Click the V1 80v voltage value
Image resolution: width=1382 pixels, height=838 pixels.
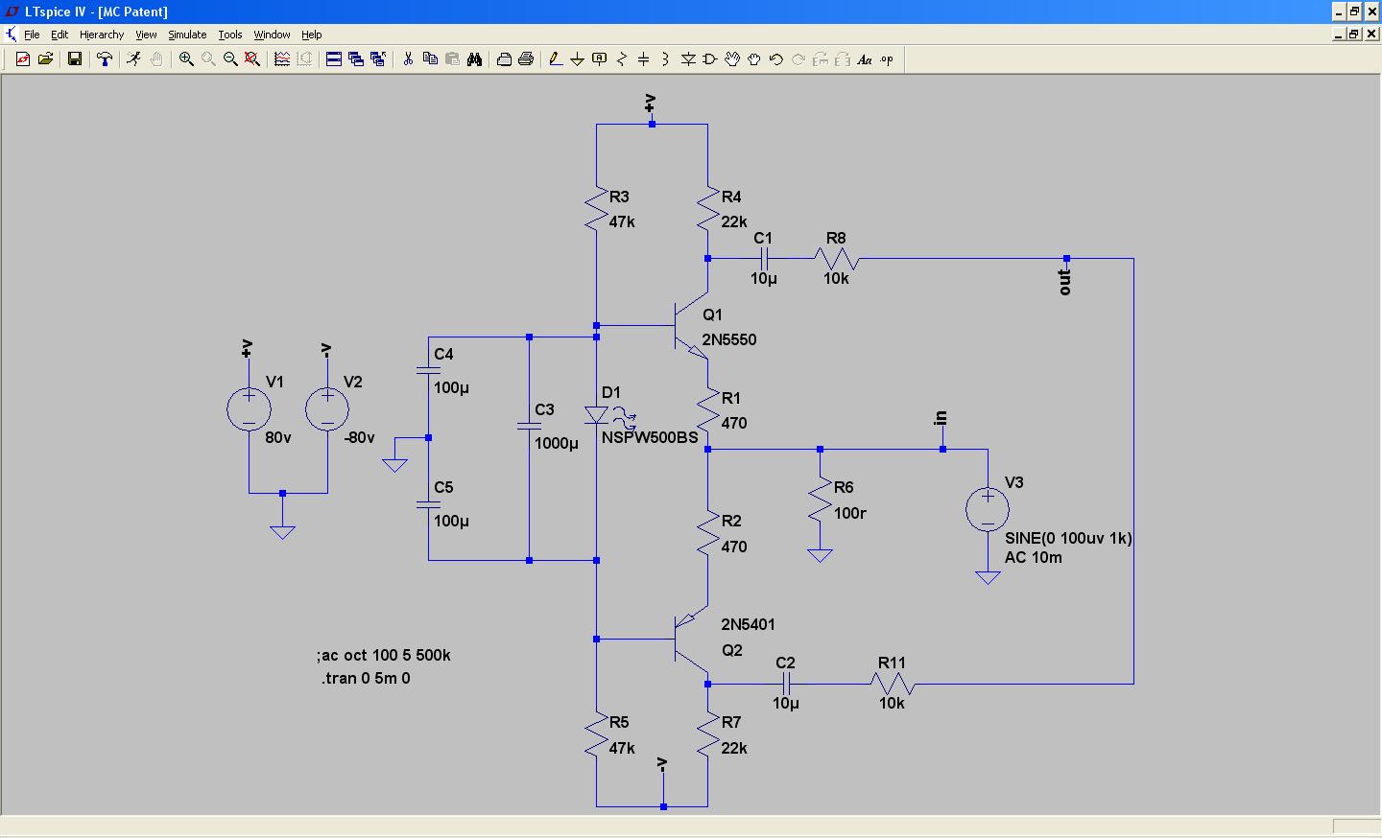[278, 437]
